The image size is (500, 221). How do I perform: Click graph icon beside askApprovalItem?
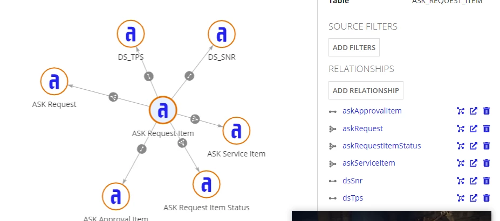(461, 111)
